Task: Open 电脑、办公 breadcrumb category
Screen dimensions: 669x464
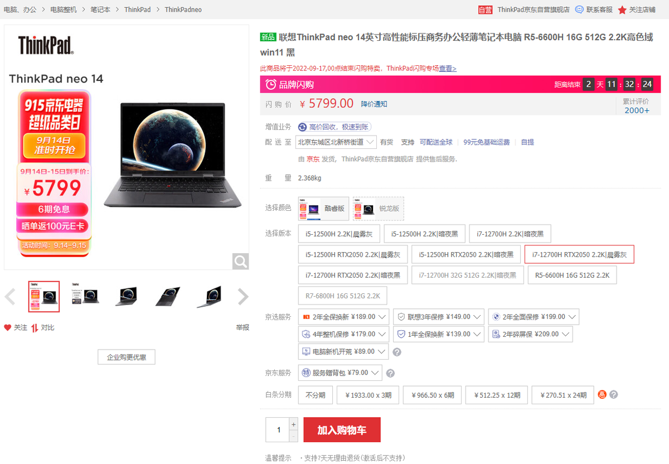Action: point(20,10)
